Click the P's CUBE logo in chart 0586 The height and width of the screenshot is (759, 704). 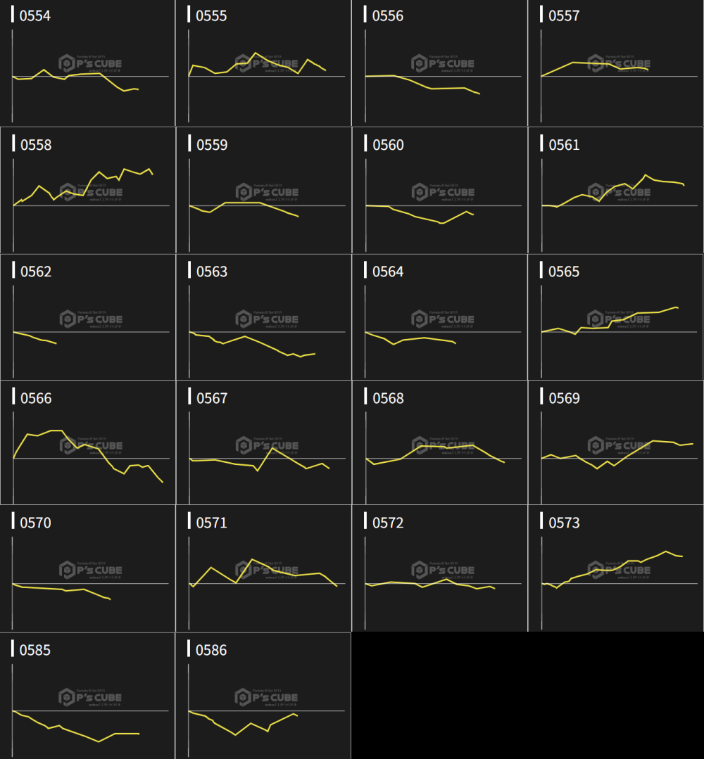(x=267, y=697)
